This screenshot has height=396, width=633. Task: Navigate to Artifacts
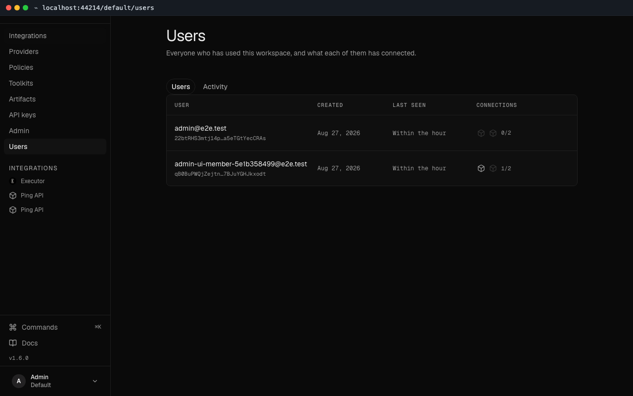point(55,99)
